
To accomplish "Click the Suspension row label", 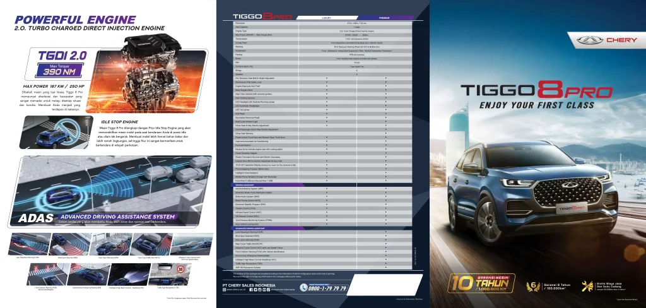I will pos(240,50).
